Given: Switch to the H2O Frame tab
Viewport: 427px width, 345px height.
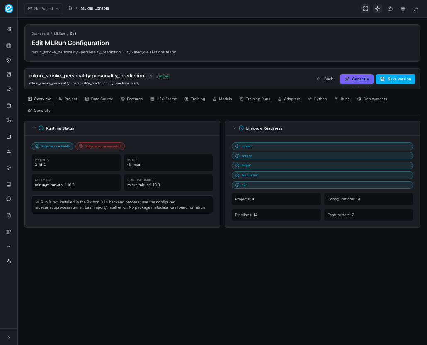Looking at the screenshot, I should pyautogui.click(x=163, y=99).
